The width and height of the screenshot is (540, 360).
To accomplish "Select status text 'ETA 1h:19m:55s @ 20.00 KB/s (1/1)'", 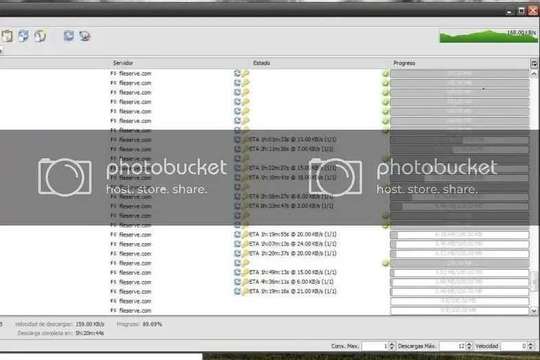I will click(293, 234).
